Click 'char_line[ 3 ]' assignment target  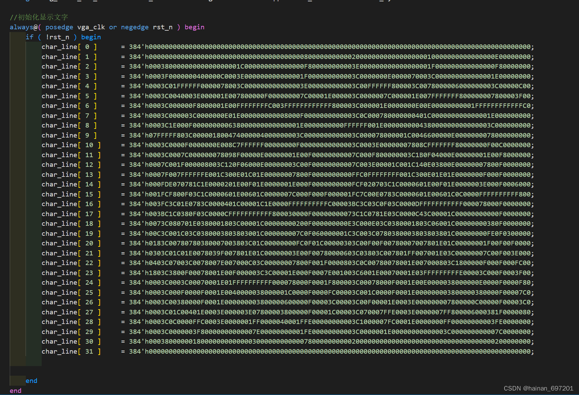tap(69, 76)
